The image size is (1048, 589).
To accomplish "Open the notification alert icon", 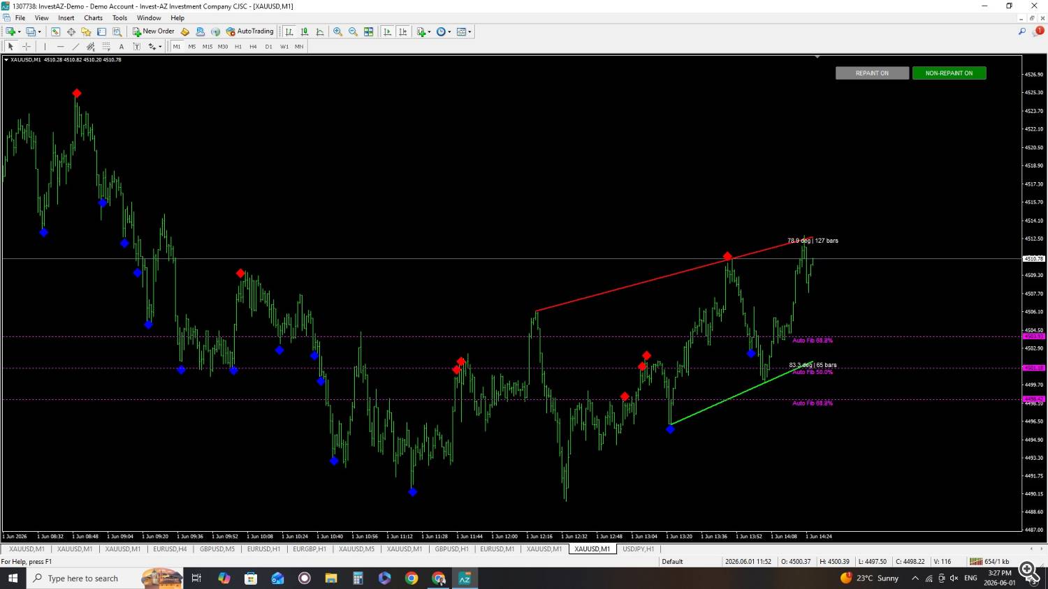I will [x=1038, y=31].
